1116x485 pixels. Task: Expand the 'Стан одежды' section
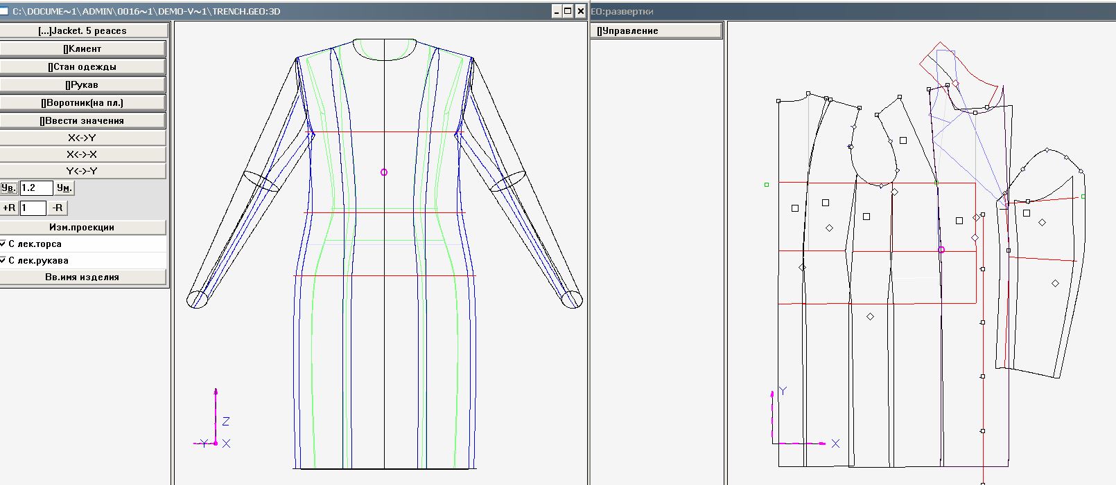pyautogui.click(x=82, y=66)
